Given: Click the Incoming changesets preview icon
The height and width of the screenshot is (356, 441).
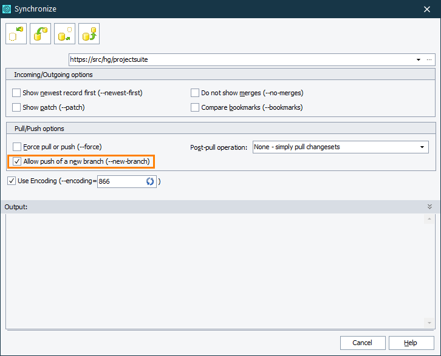Looking at the screenshot, I should point(16,34).
